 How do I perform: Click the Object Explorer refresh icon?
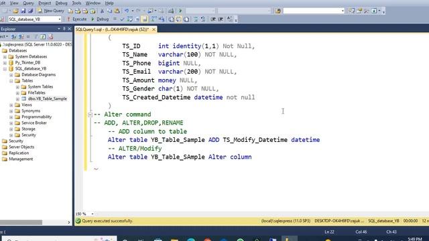43,37
